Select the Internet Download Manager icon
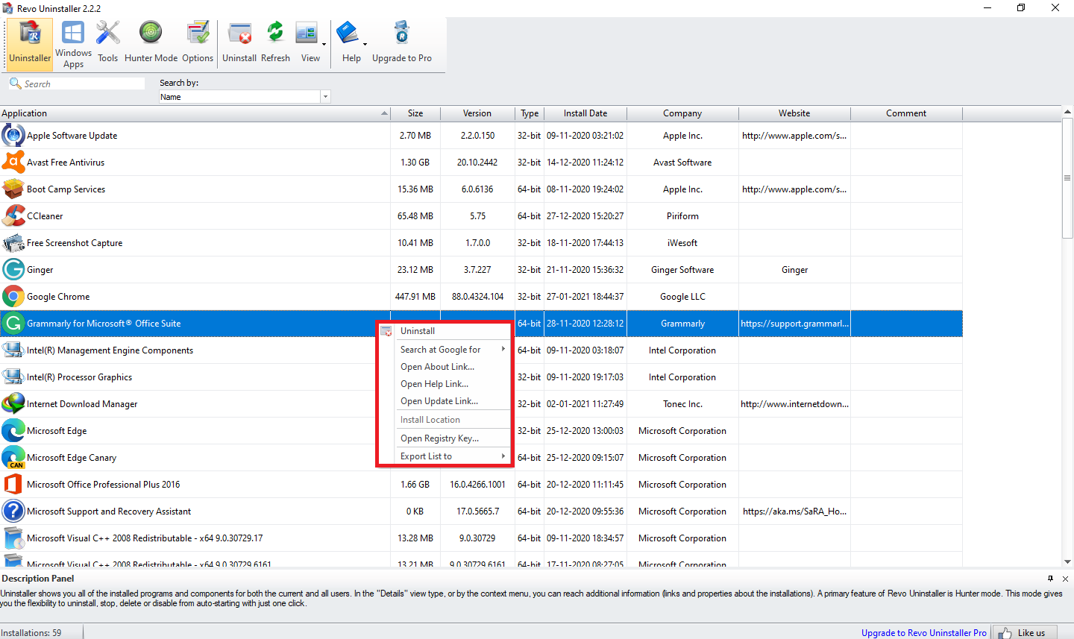The image size is (1074, 639). click(x=13, y=404)
